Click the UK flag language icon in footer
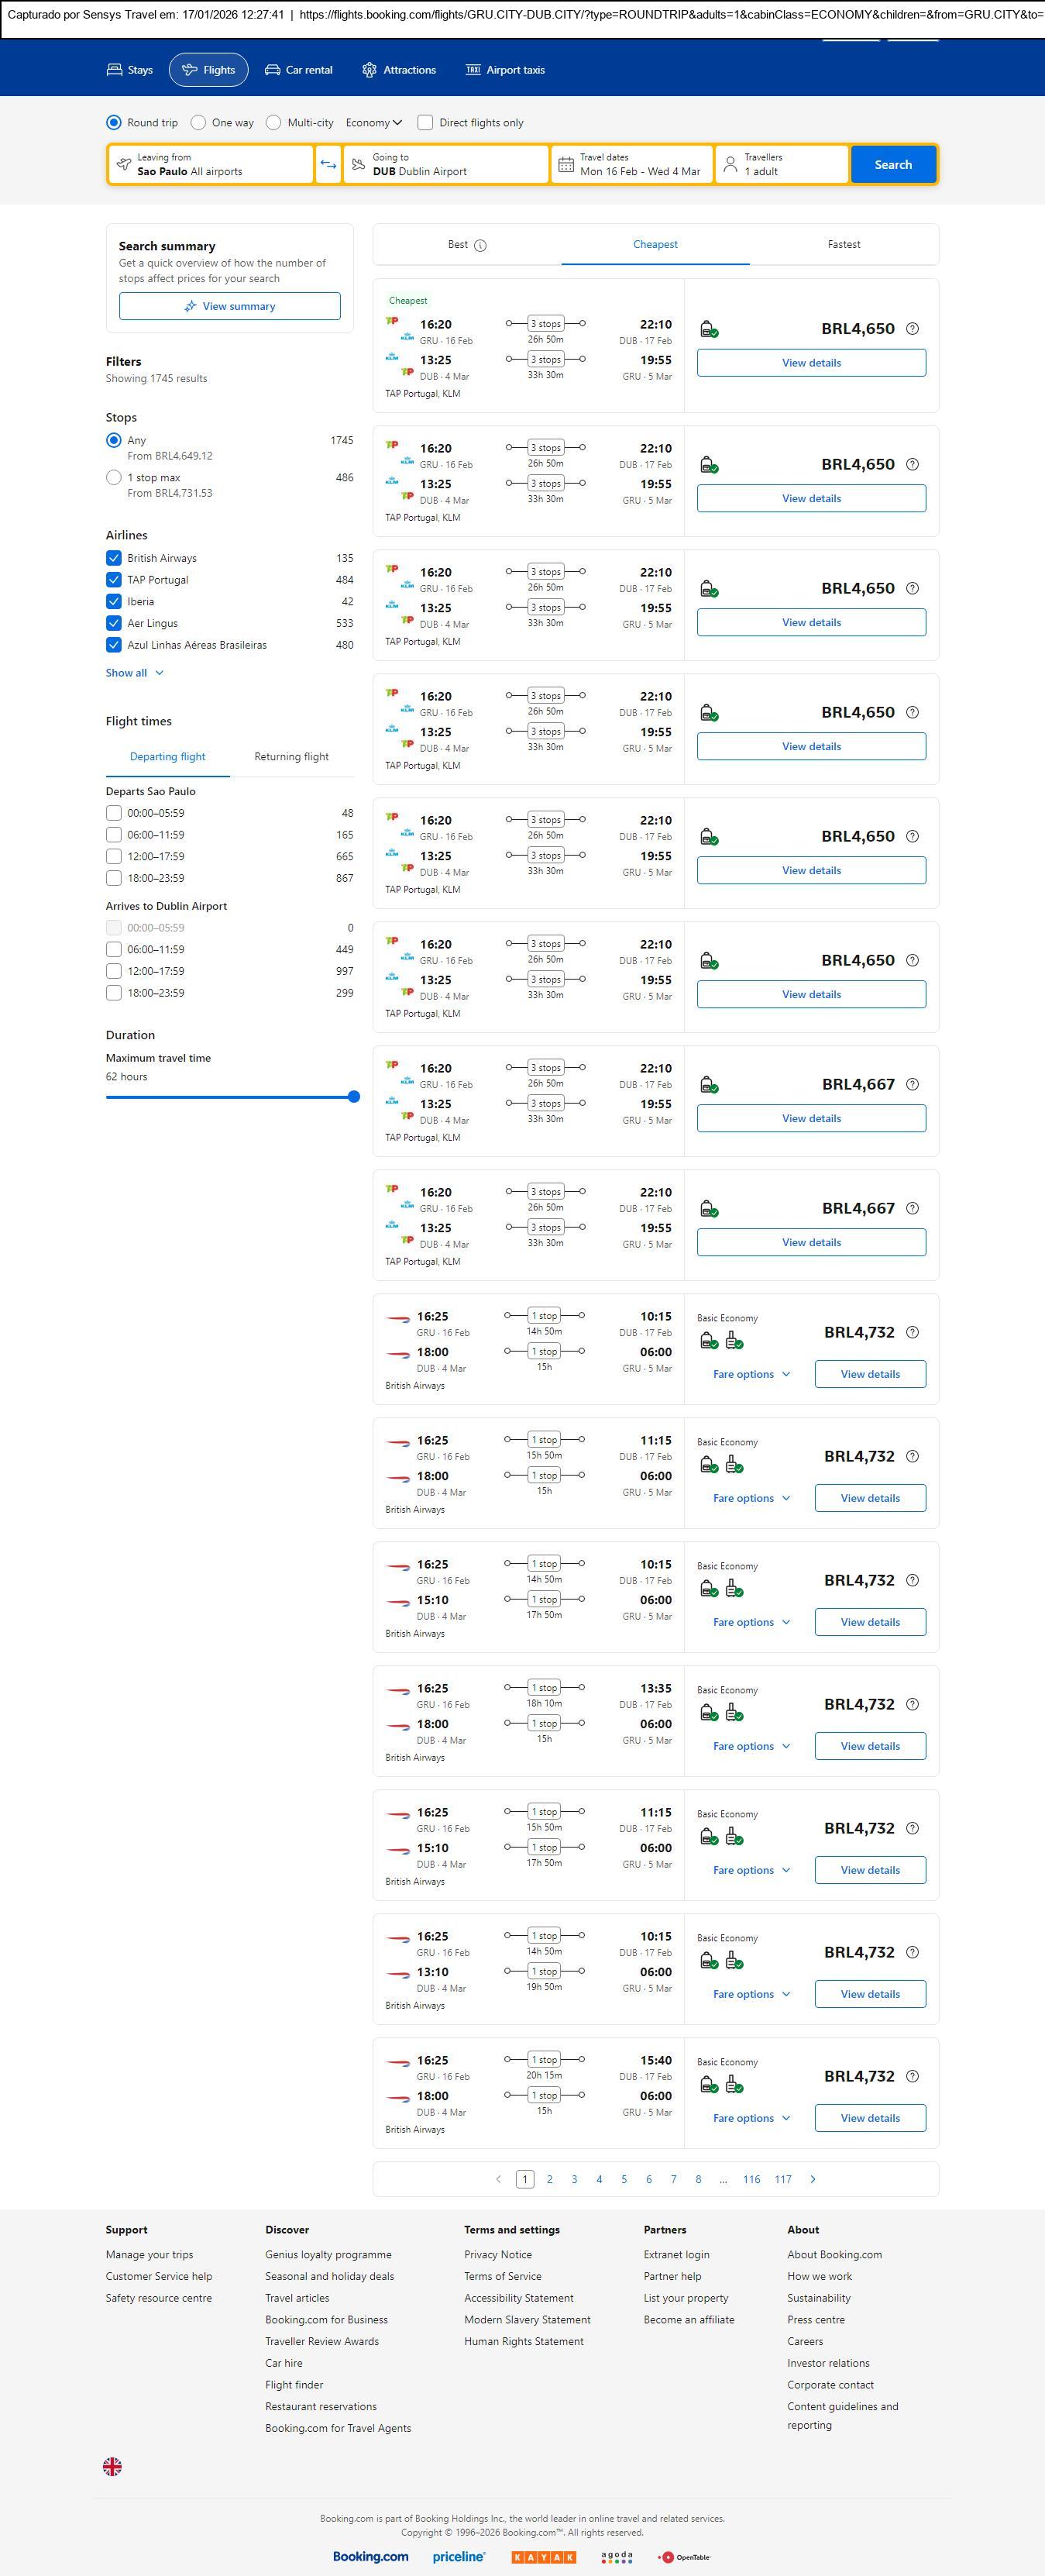Image resolution: width=1045 pixels, height=2576 pixels. (x=113, y=2467)
